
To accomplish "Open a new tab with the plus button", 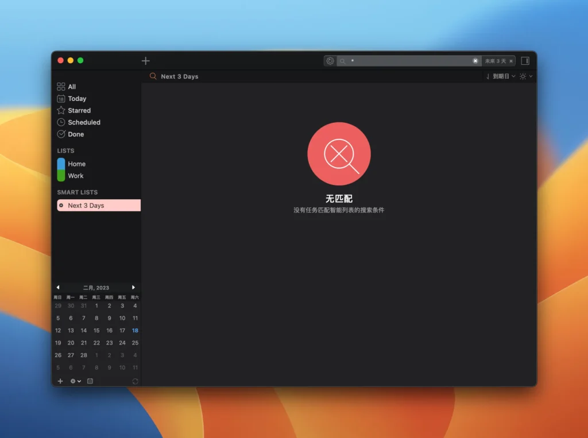I will [x=145, y=60].
